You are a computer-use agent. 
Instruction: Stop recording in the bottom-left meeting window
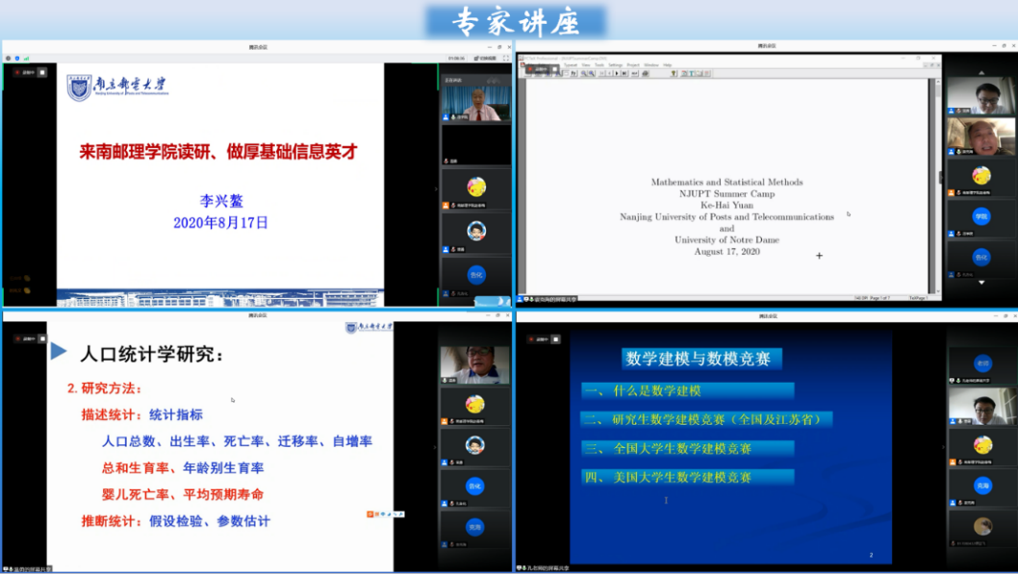(42, 339)
